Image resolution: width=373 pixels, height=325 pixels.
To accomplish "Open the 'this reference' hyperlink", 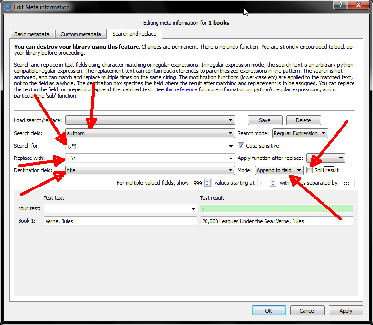I will [181, 89].
